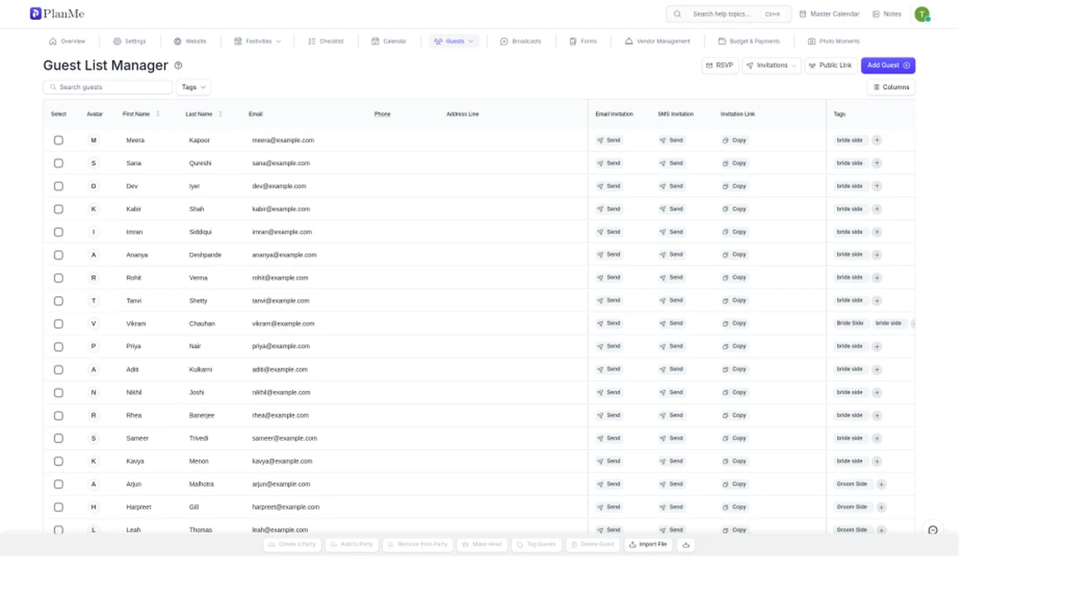Open the RSVP button
1065x593 pixels.
pos(720,66)
